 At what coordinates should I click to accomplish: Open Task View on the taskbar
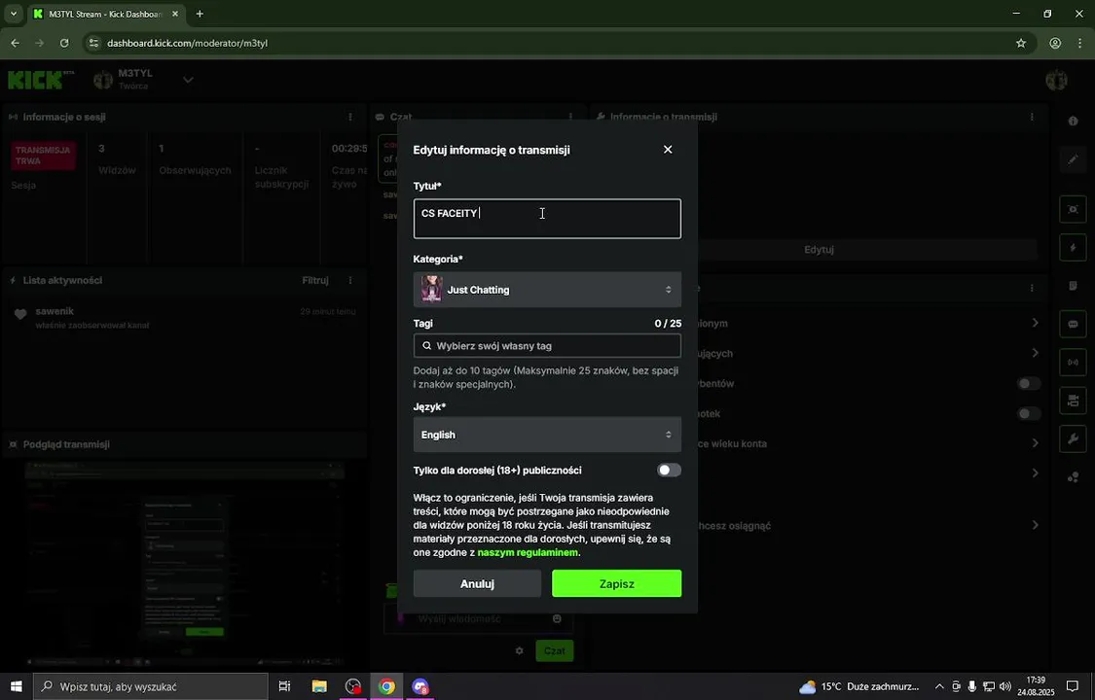click(284, 686)
